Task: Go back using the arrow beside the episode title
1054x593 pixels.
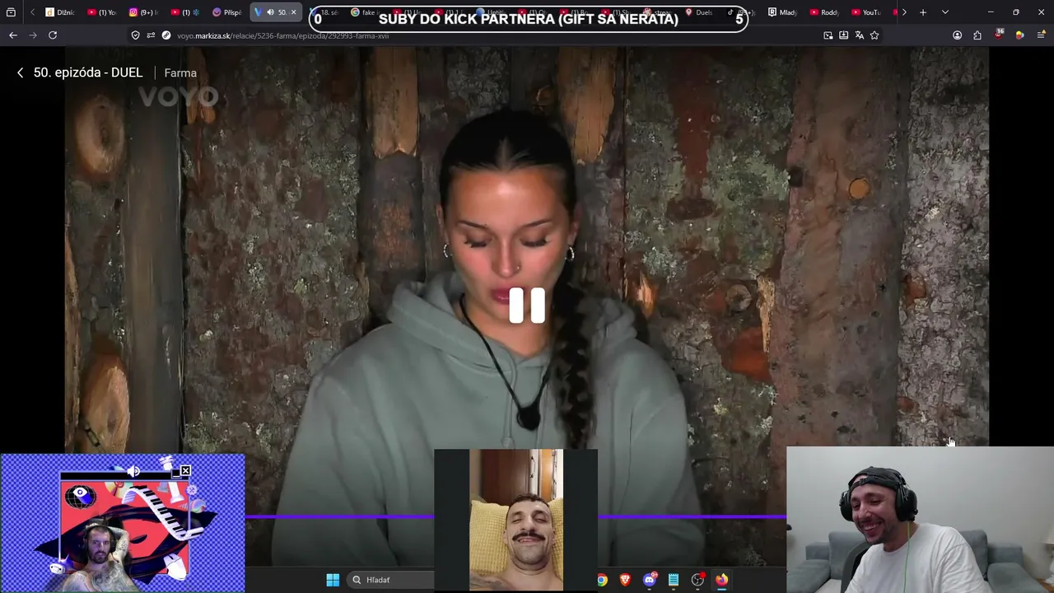Action: pyautogui.click(x=21, y=72)
